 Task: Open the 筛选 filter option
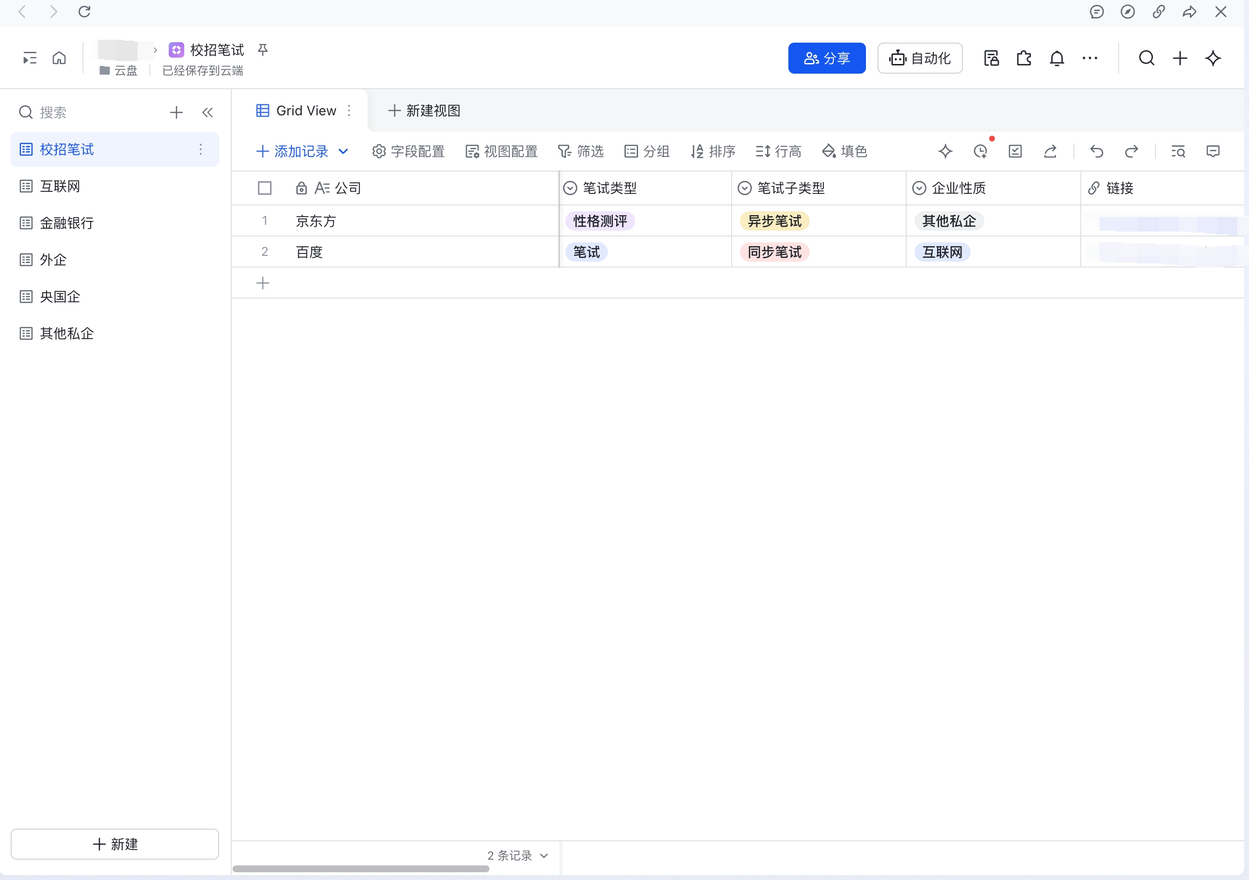pos(581,151)
